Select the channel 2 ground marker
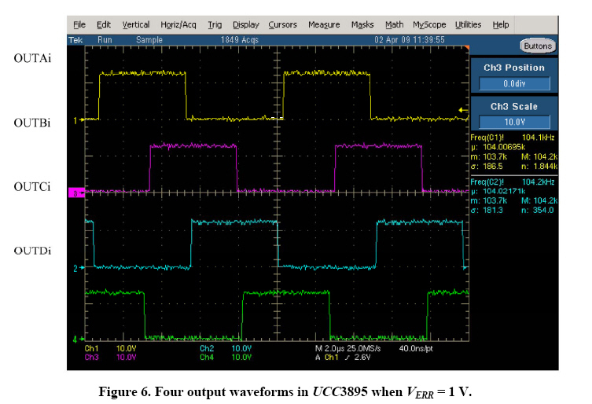Viewport: 592px width, 404px height. coord(79,268)
